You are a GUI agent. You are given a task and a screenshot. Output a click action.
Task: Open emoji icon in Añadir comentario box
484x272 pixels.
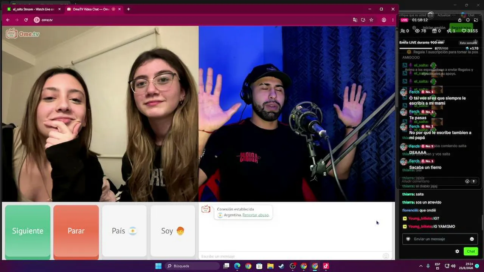pos(467,181)
